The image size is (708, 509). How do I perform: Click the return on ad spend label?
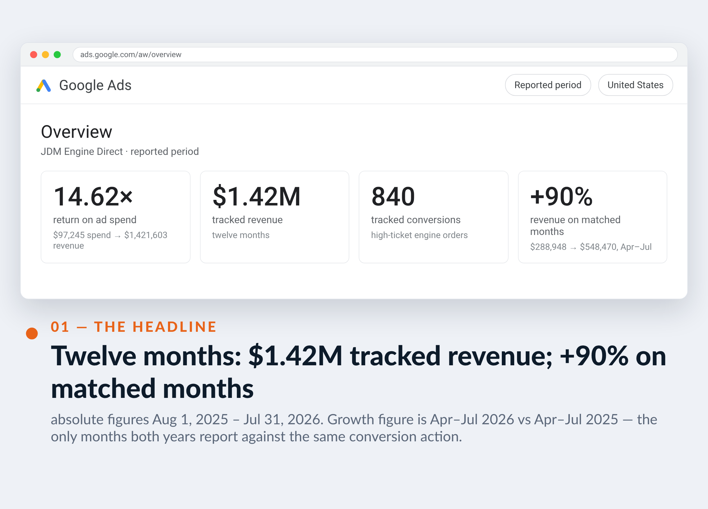95,220
